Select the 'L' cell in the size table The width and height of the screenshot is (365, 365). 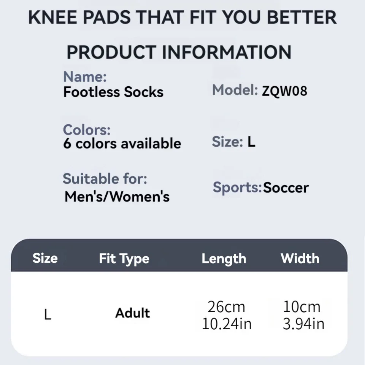point(48,315)
